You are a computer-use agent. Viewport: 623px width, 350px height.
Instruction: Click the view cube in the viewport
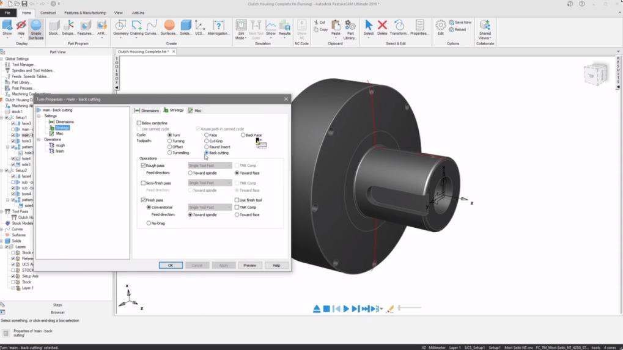pos(595,75)
